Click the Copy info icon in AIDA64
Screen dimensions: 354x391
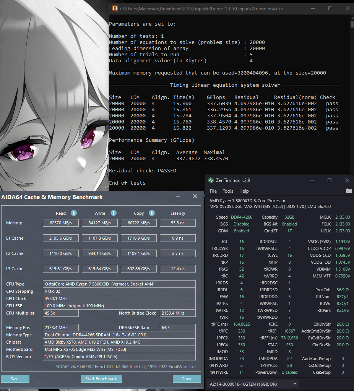(x=152, y=213)
